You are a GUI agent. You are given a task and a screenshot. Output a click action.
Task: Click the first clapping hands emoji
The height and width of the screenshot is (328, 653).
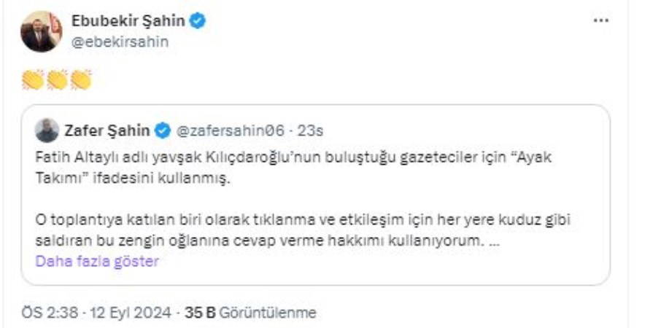pos(33,80)
